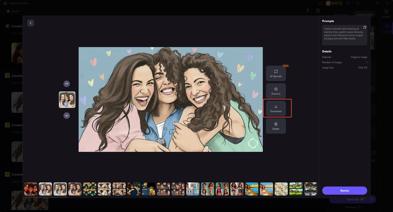Open the first 3D cartoon trio thumbnail in the strip
Screen dimensions: 393x212
coord(31,189)
